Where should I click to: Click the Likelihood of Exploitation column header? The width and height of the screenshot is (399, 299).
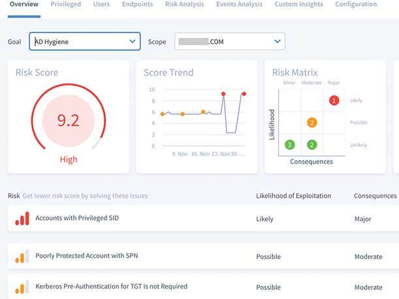(293, 196)
